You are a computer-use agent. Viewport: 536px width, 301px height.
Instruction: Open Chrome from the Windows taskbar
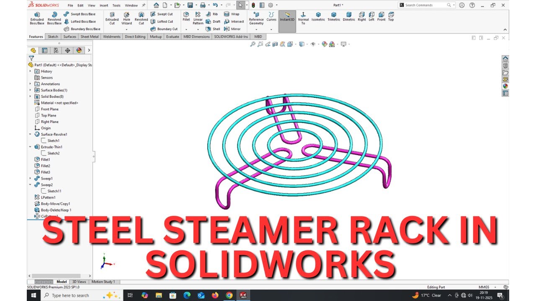tap(229, 295)
